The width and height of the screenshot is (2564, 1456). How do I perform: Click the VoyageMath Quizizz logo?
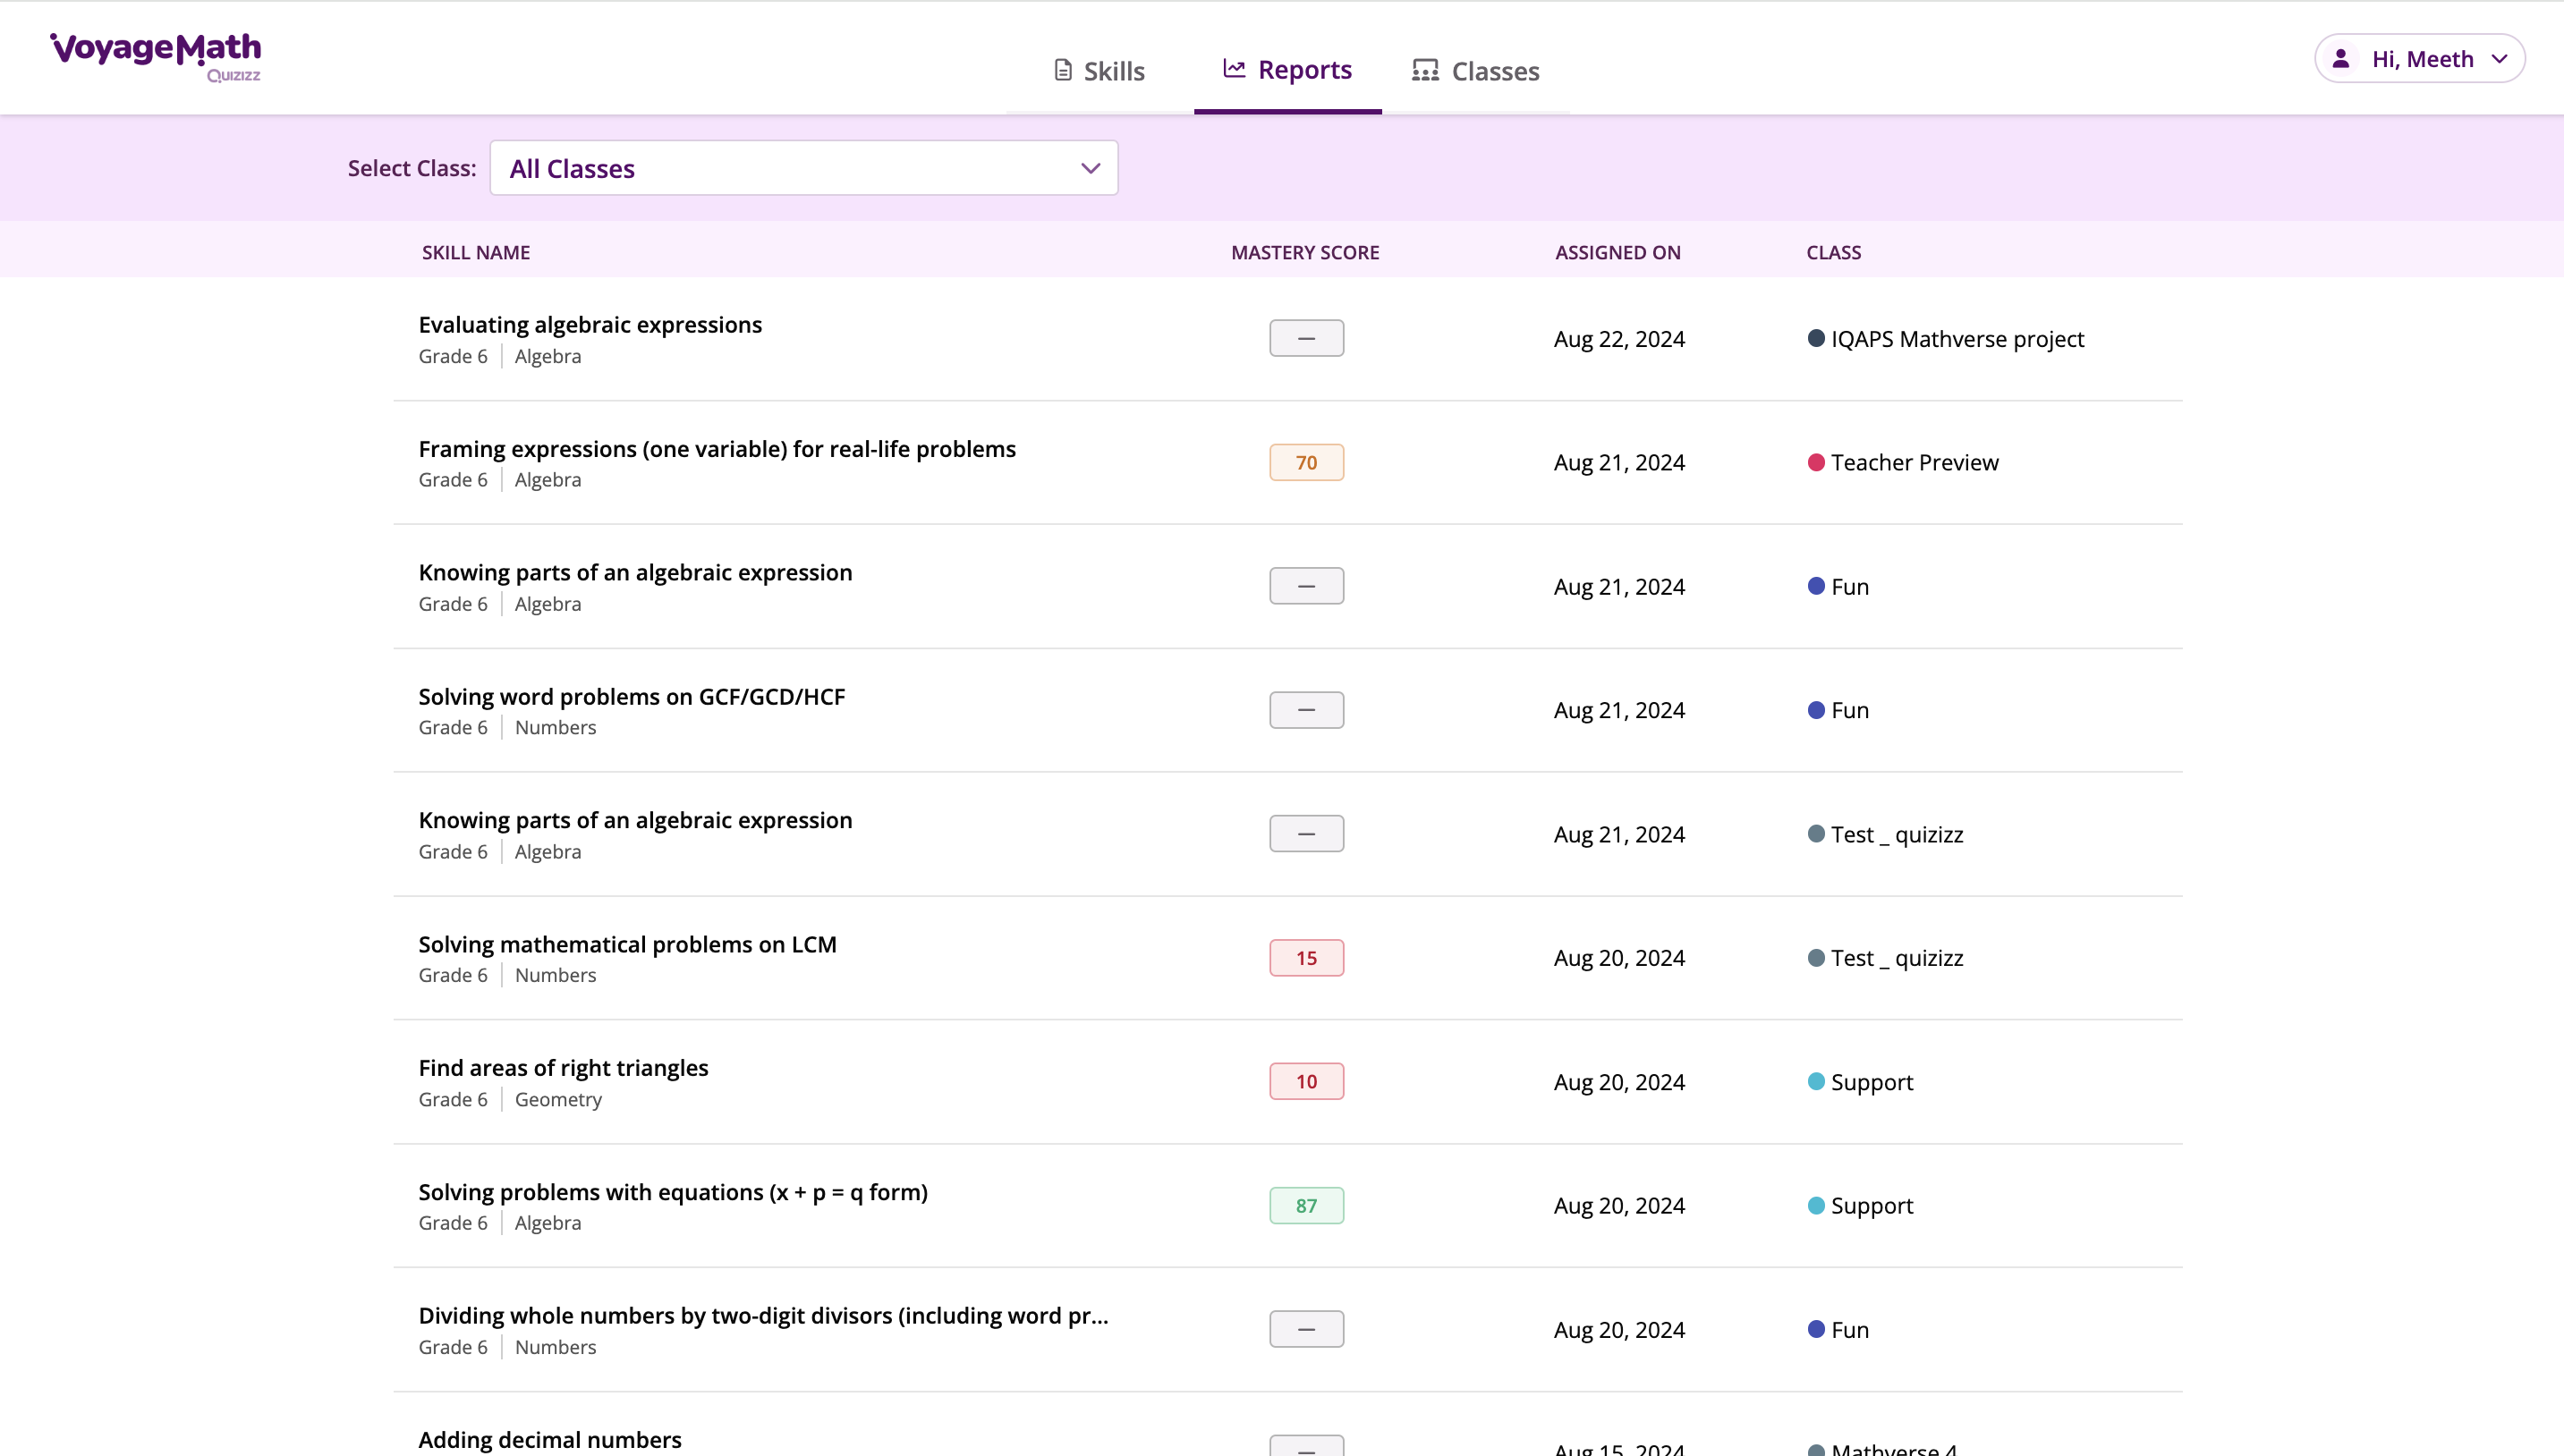[x=156, y=56]
